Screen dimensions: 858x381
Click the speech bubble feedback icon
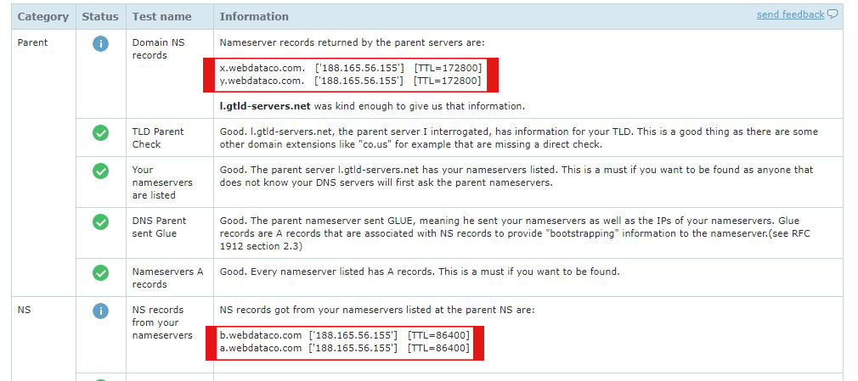(x=833, y=14)
